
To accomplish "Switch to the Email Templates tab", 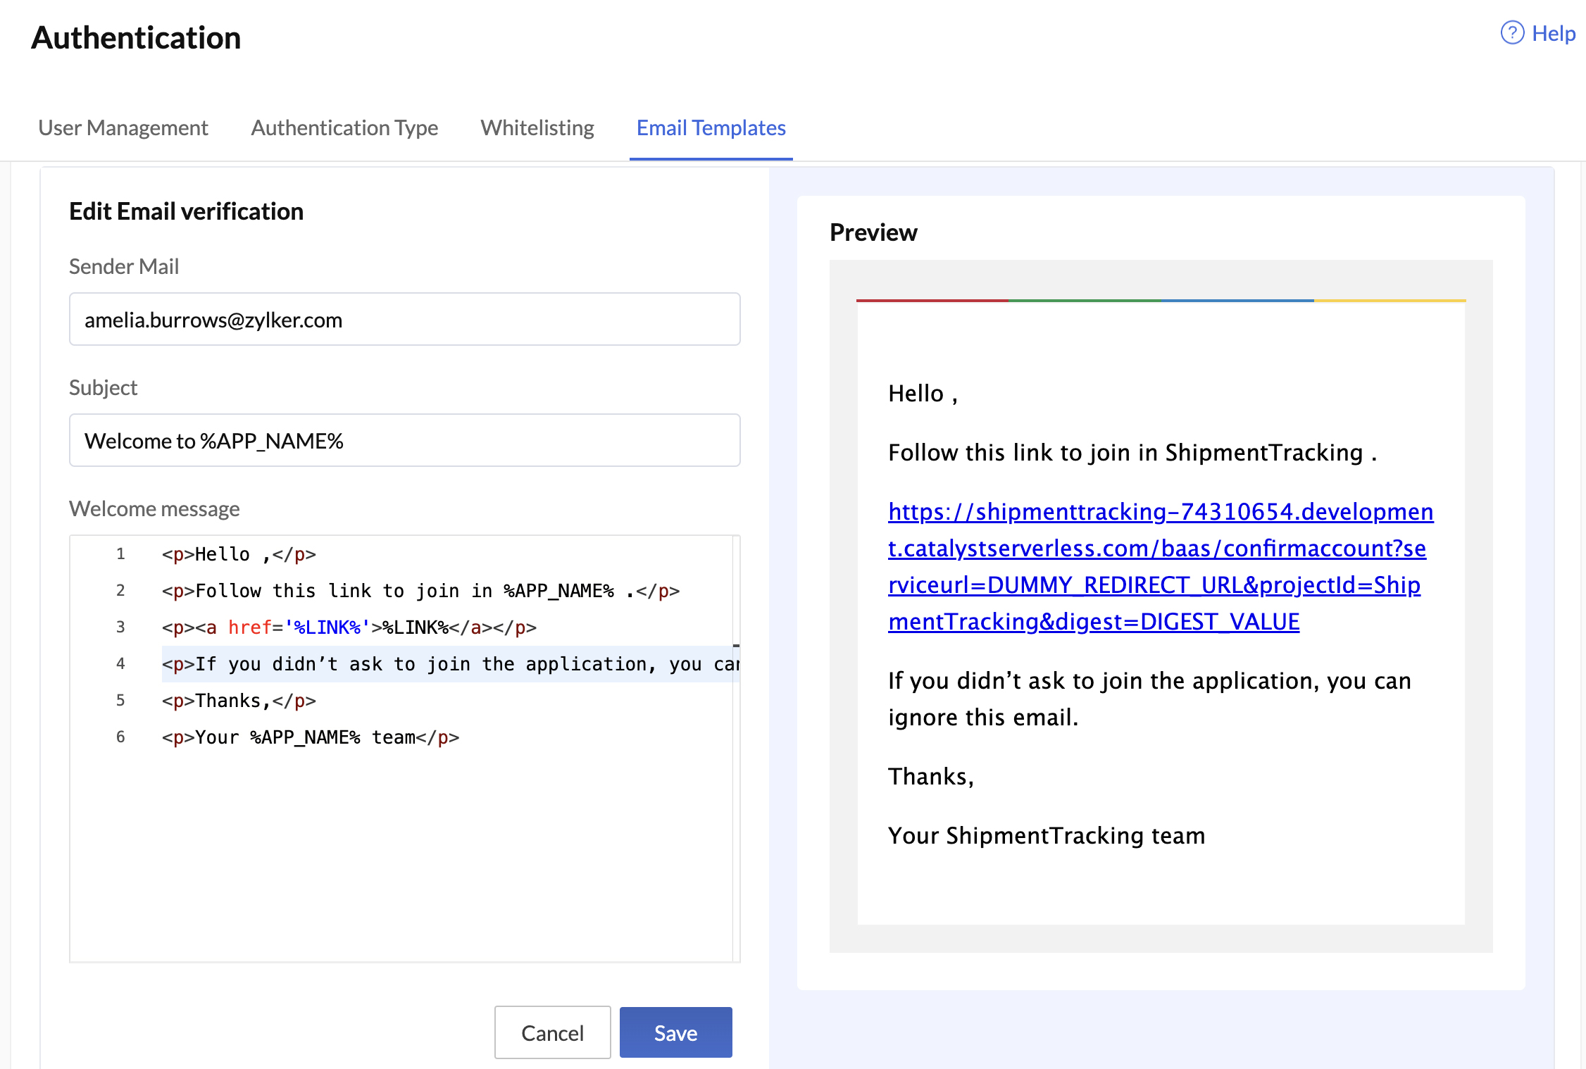I will point(711,128).
